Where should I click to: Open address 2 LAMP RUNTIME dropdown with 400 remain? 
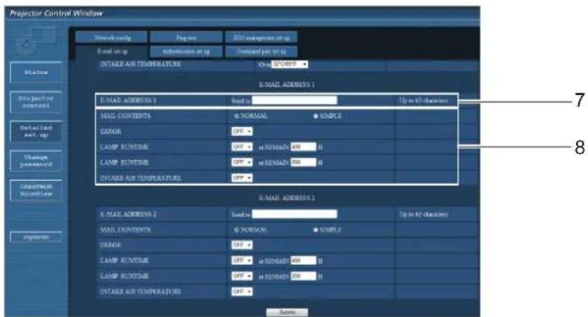point(242,260)
